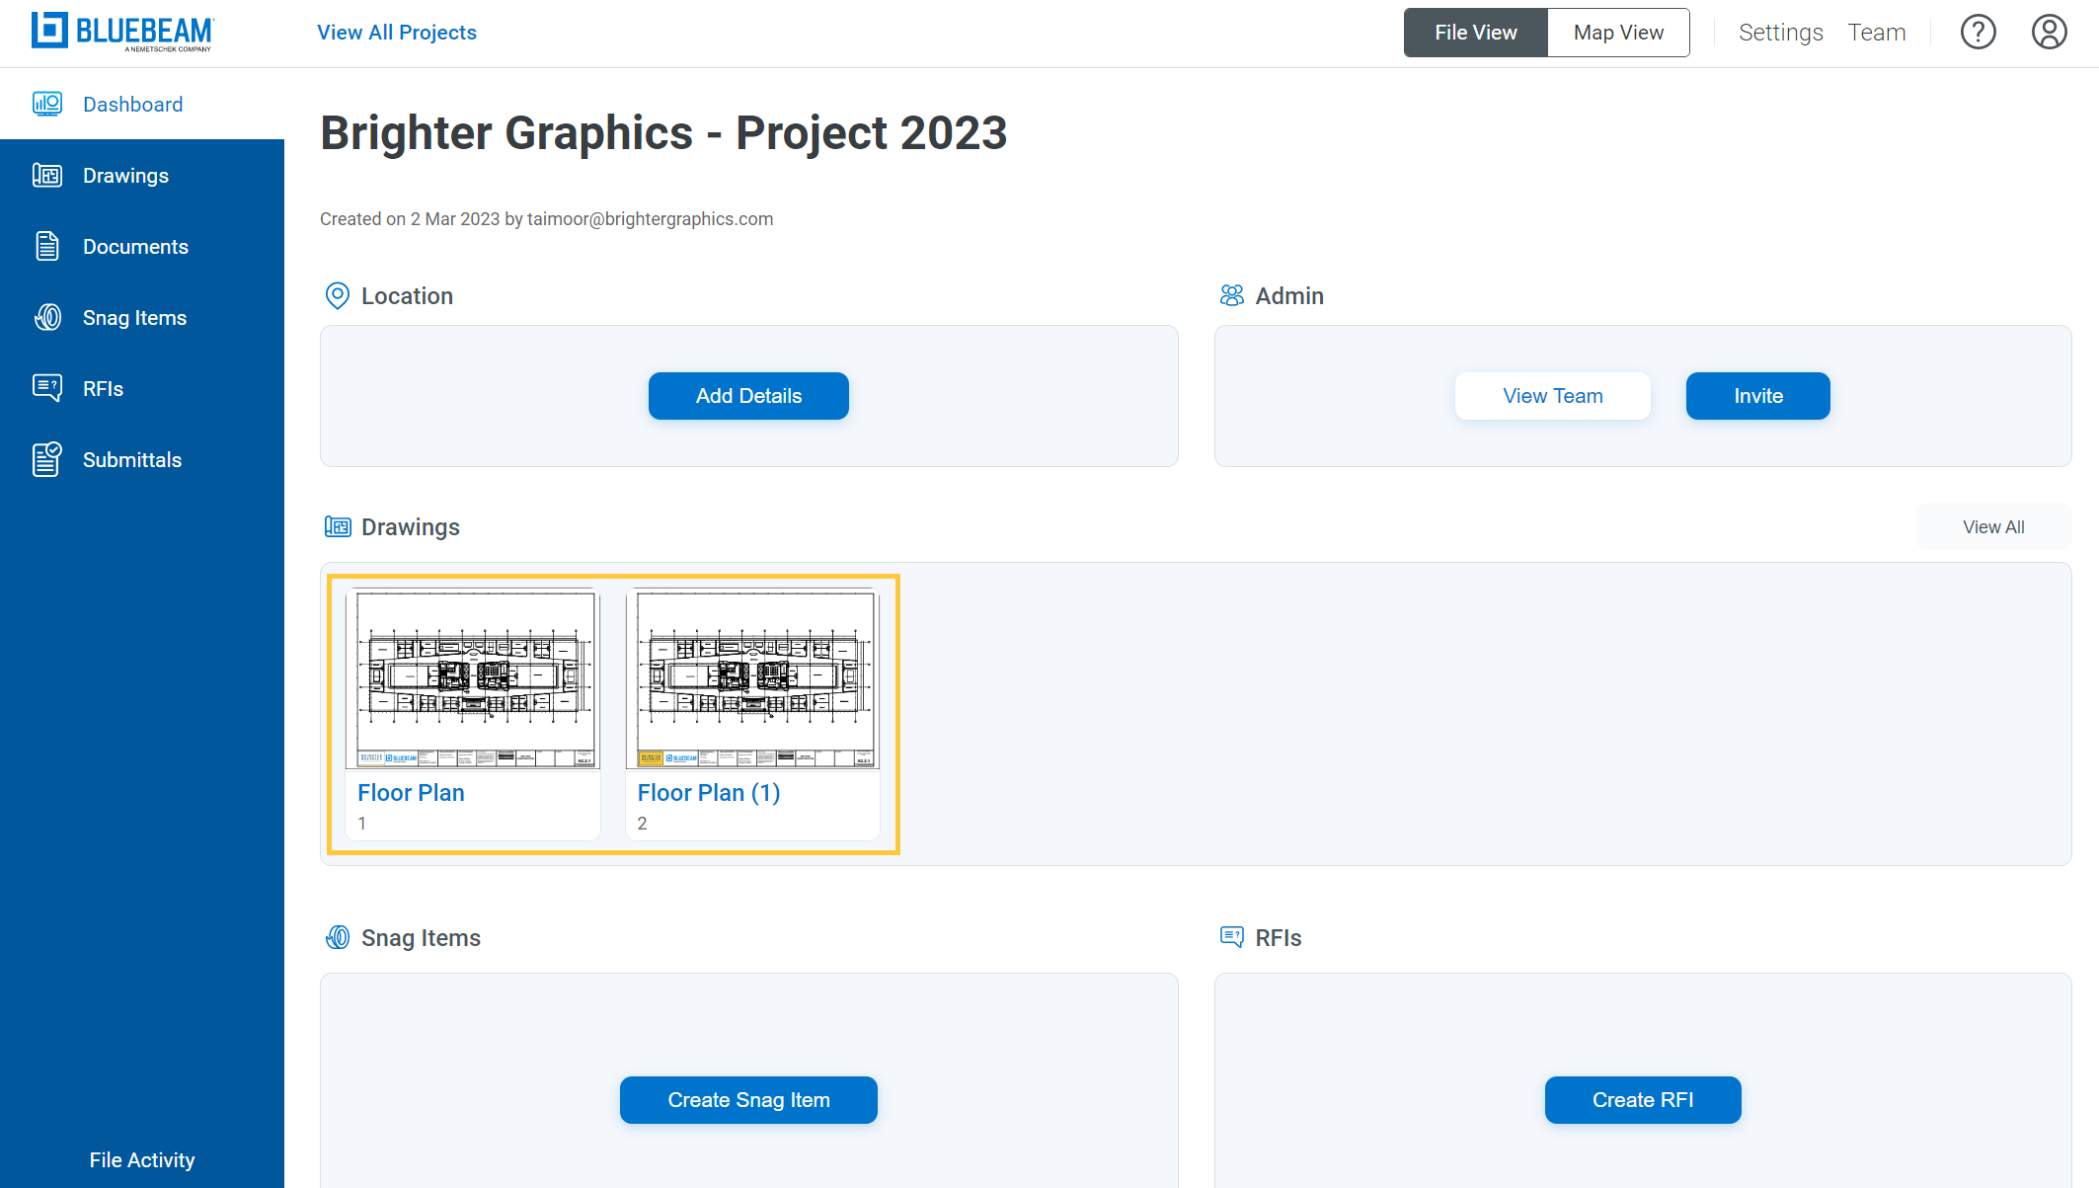Click the Snag Items section heading icon
This screenshot has height=1188, width=2099.
pos(338,937)
